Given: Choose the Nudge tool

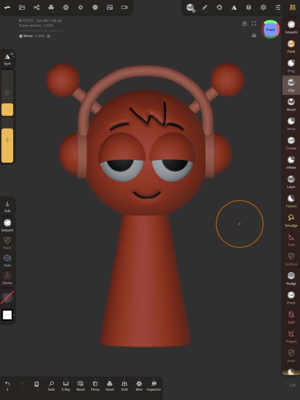Looking at the screenshot, I should [x=291, y=278].
